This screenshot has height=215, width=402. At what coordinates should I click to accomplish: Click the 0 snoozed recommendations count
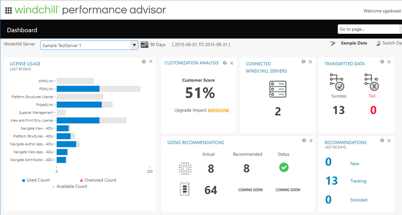(328, 200)
